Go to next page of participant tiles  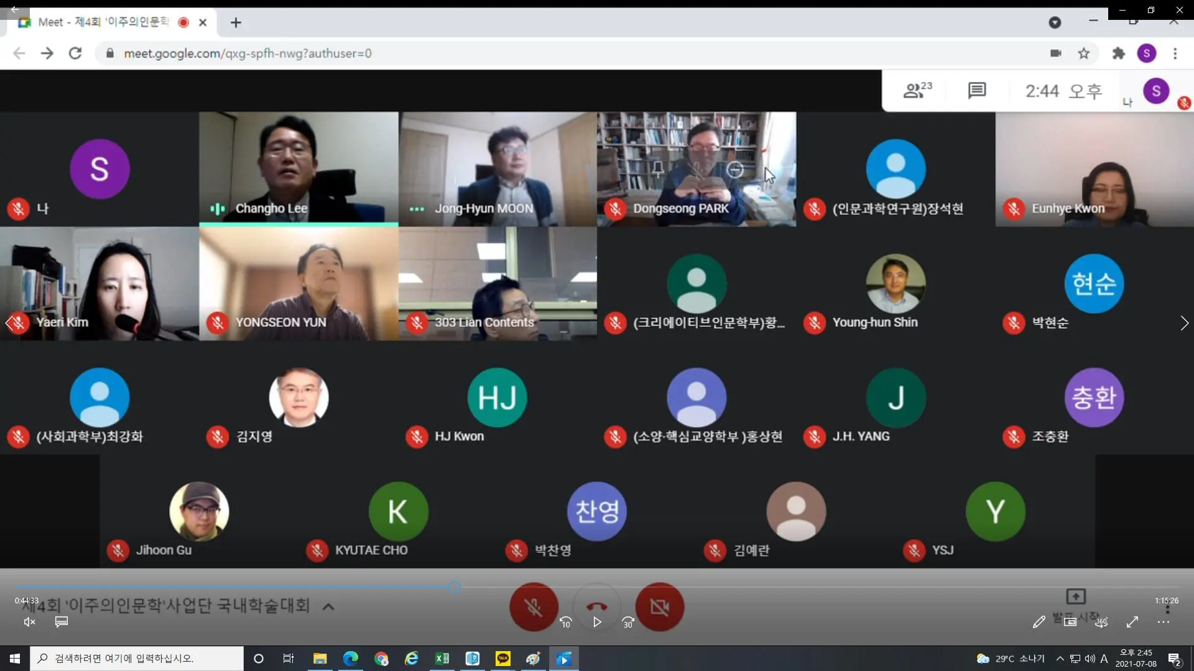pos(1184,323)
